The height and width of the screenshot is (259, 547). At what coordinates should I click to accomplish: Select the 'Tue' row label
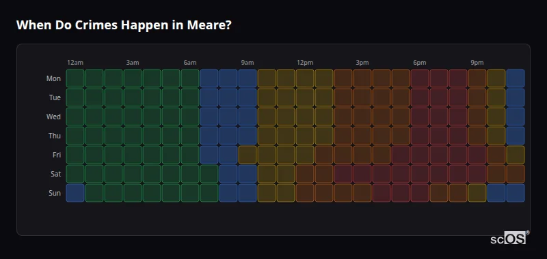(x=55, y=97)
